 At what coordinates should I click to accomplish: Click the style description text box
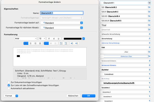(50, 74)
